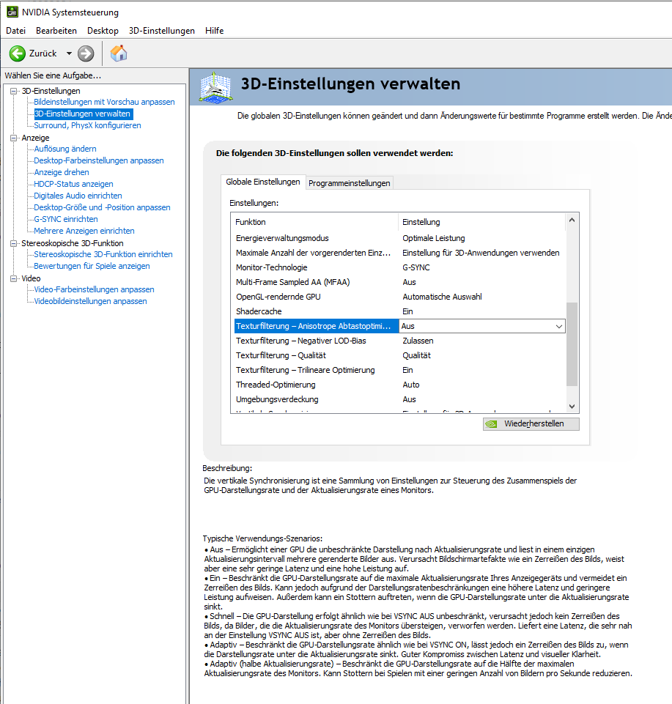672x704 pixels.
Task: Click the Zulassen setting value
Action: (x=418, y=341)
